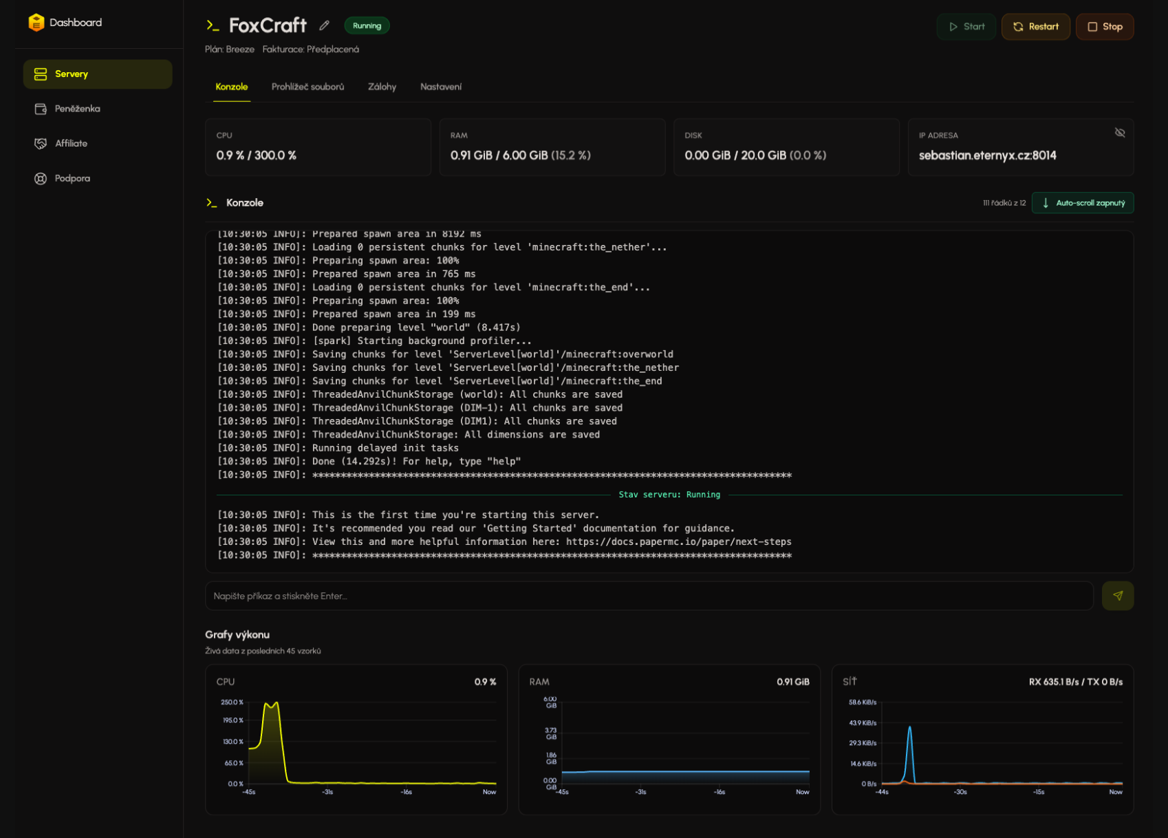Click the Affiliate handshake icon
Image resolution: width=1168 pixels, height=838 pixels.
pyautogui.click(x=41, y=143)
